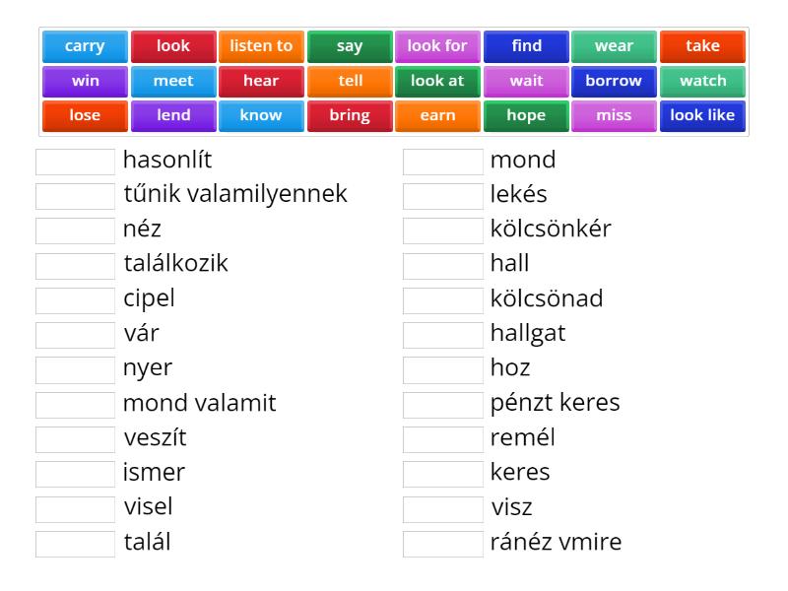788x591 pixels.
Task: Pick the 'say' tile
Action: pos(350,45)
